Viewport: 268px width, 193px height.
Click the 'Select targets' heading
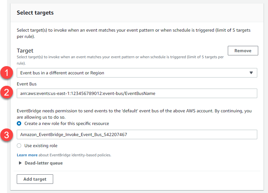tap(35, 13)
